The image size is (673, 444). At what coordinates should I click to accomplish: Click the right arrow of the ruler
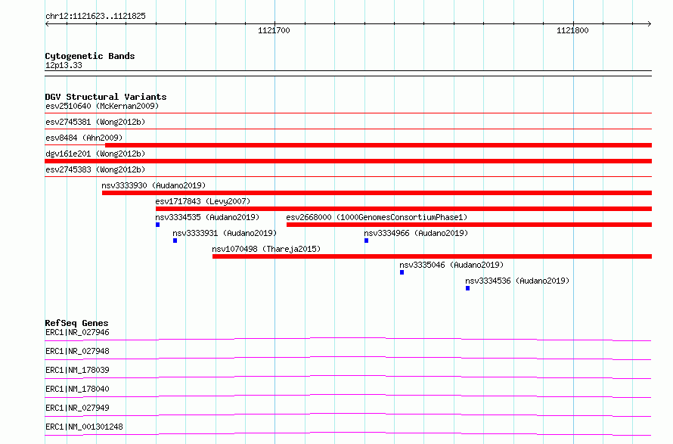tap(650, 23)
